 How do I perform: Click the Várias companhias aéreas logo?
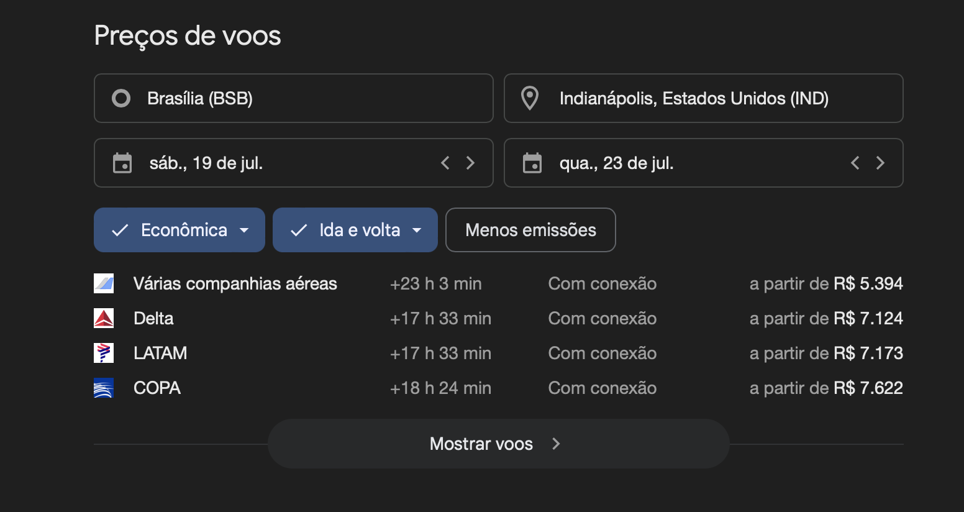click(x=104, y=283)
